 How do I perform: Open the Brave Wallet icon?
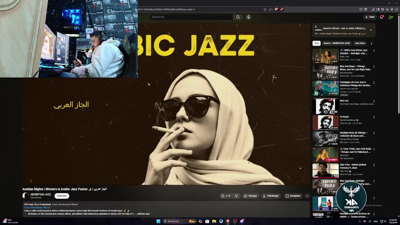click(x=382, y=9)
